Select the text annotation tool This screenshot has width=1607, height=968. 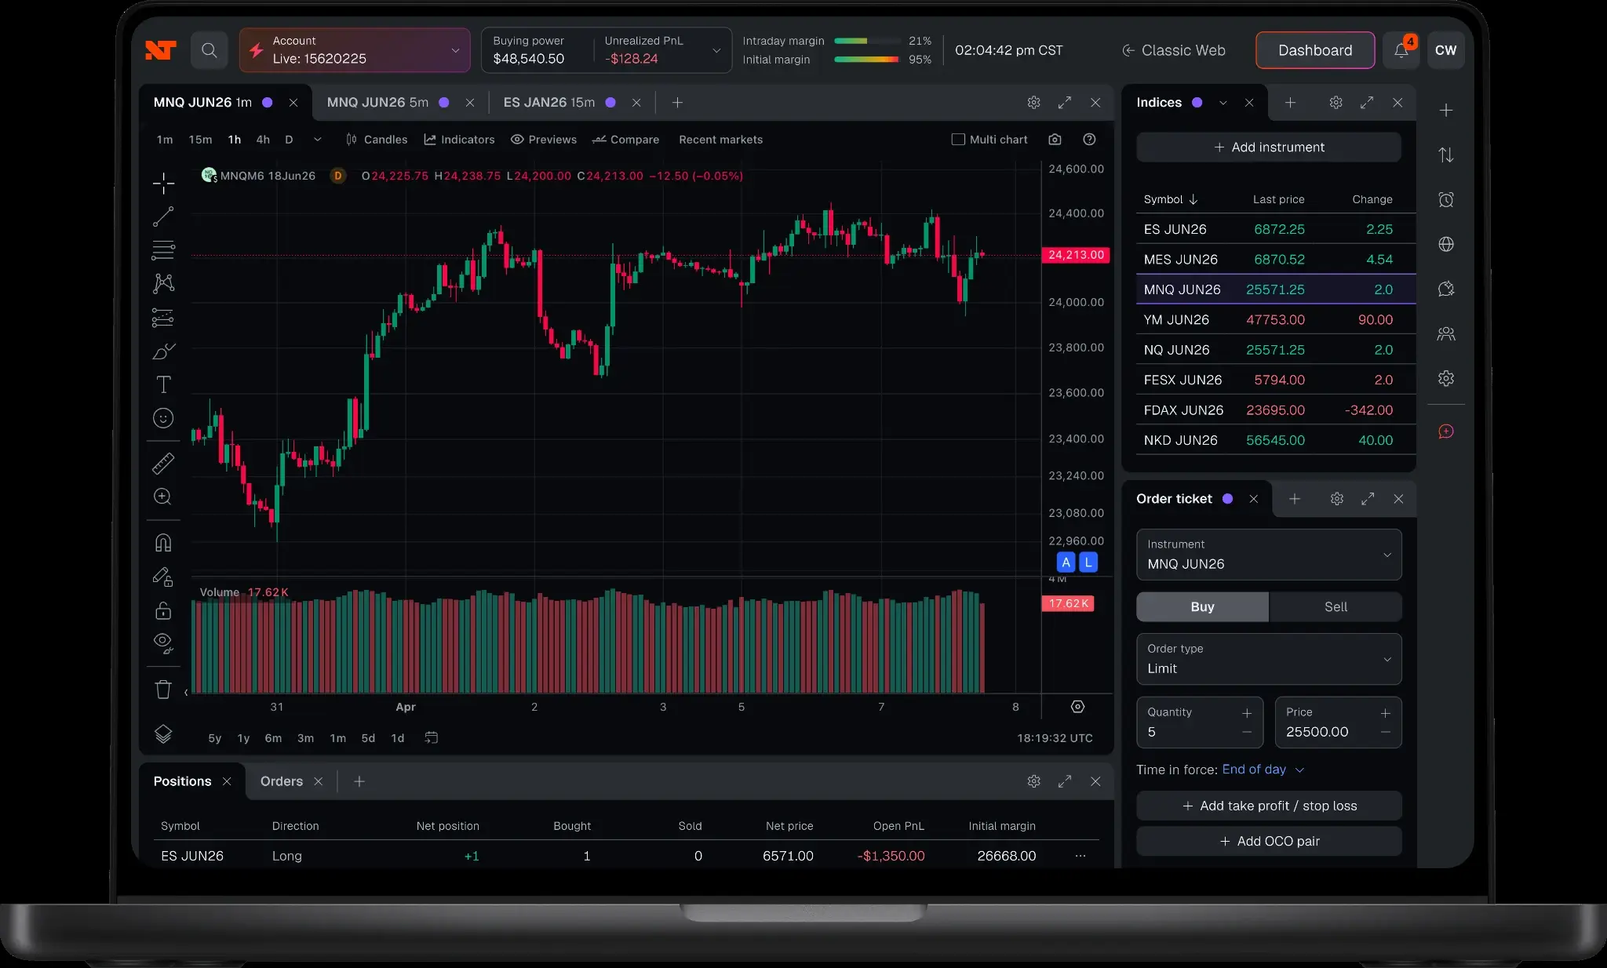[x=163, y=384]
